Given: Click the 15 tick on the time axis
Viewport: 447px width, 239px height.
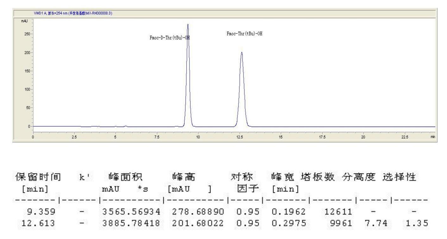Looking at the screenshot, I should pos(280,137).
